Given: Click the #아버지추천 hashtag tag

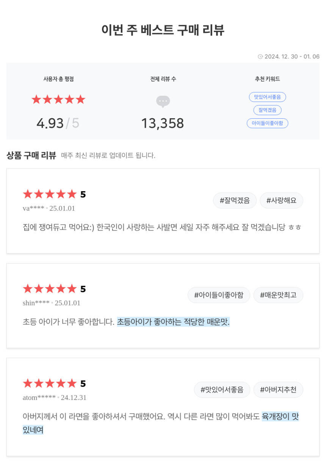Looking at the screenshot, I should [278, 390].
